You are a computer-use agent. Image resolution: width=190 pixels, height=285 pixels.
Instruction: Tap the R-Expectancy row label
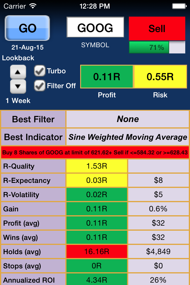[33, 180]
